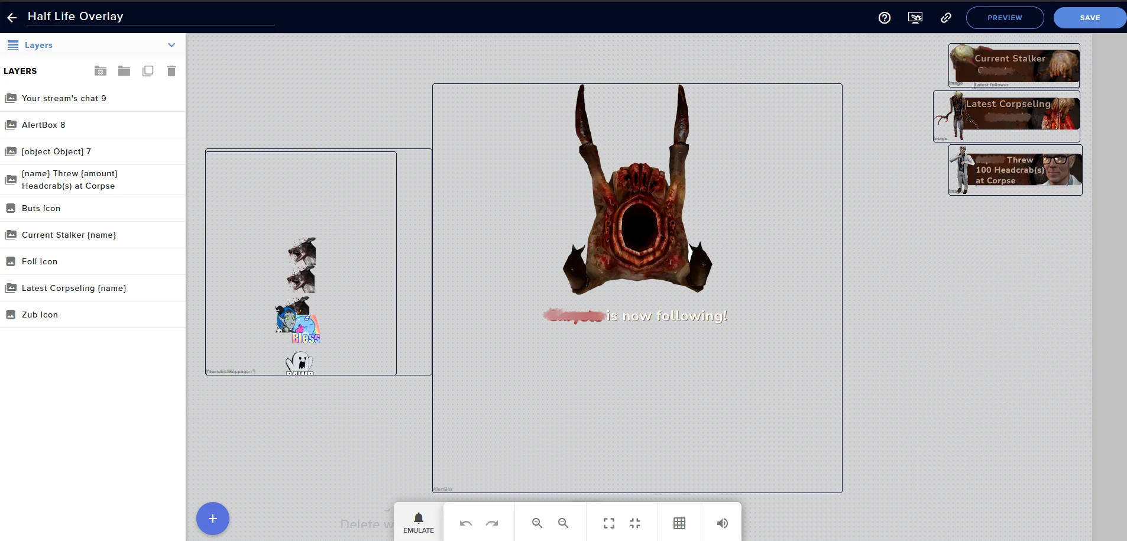Click the group layers folder icon

coord(124,71)
